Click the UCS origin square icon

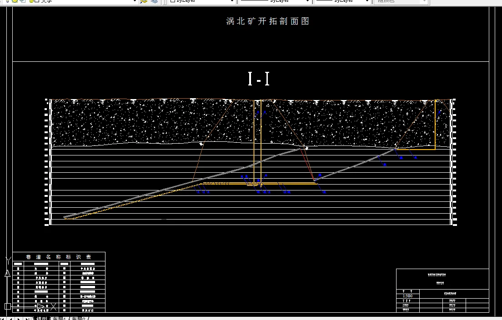(x=8, y=306)
